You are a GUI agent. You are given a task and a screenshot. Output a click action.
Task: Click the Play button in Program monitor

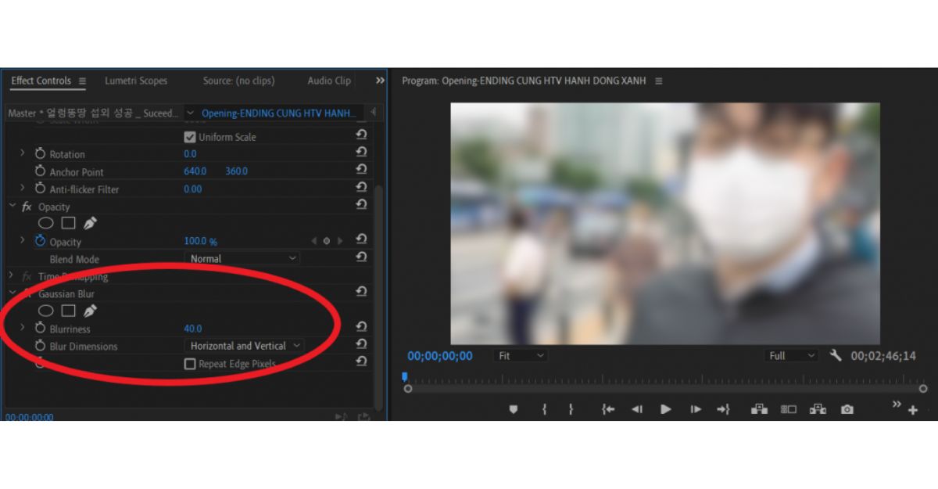coord(665,409)
